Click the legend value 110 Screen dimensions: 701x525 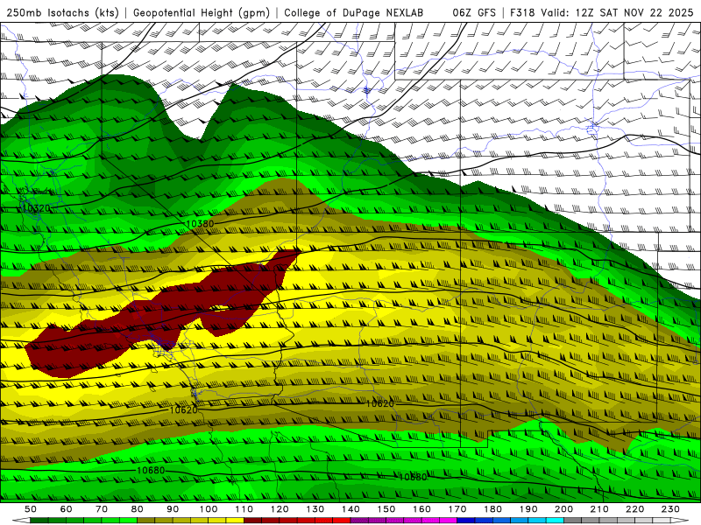coord(244,509)
